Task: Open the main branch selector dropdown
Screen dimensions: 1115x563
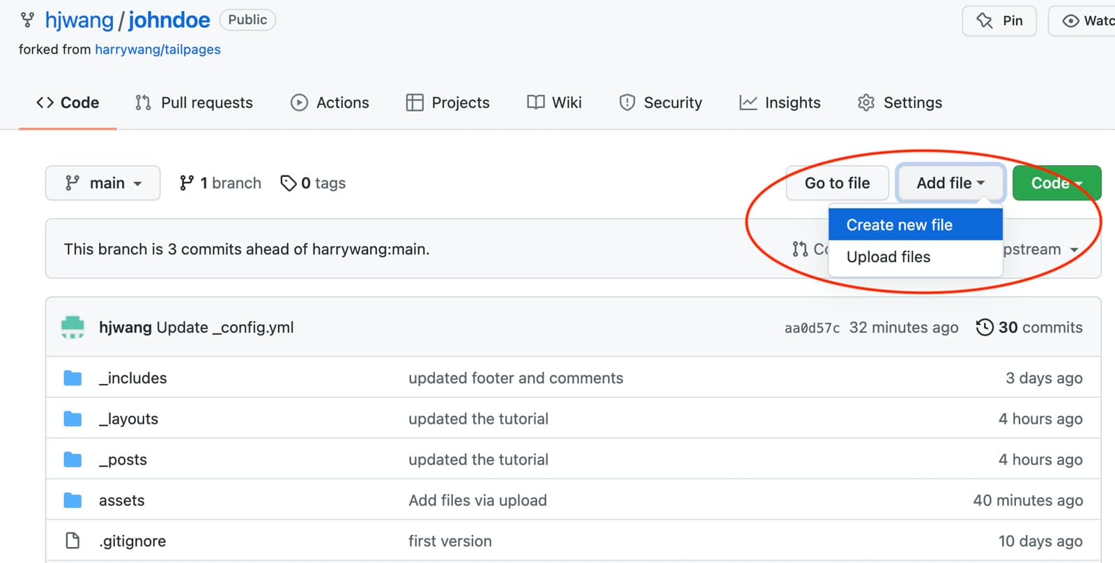Action: tap(103, 183)
